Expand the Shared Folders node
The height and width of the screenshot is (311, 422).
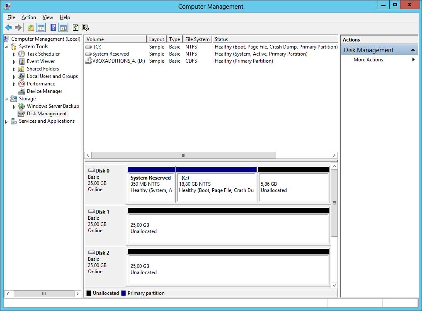tap(14, 69)
